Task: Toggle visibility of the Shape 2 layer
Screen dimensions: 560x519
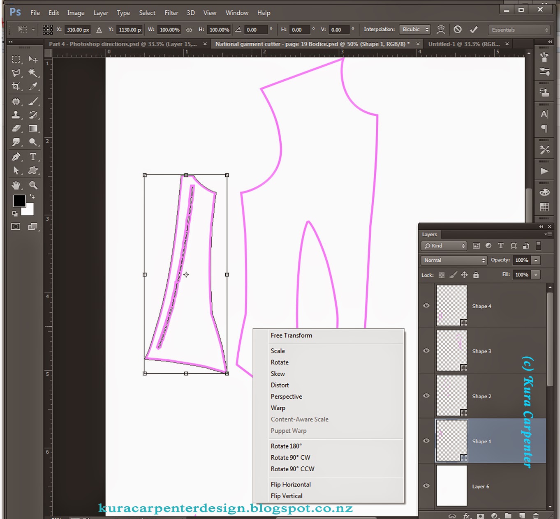Action: point(426,396)
